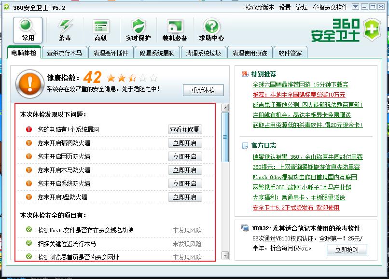
Task: Switch to the 电脑体检 tab
Action: click(24, 53)
